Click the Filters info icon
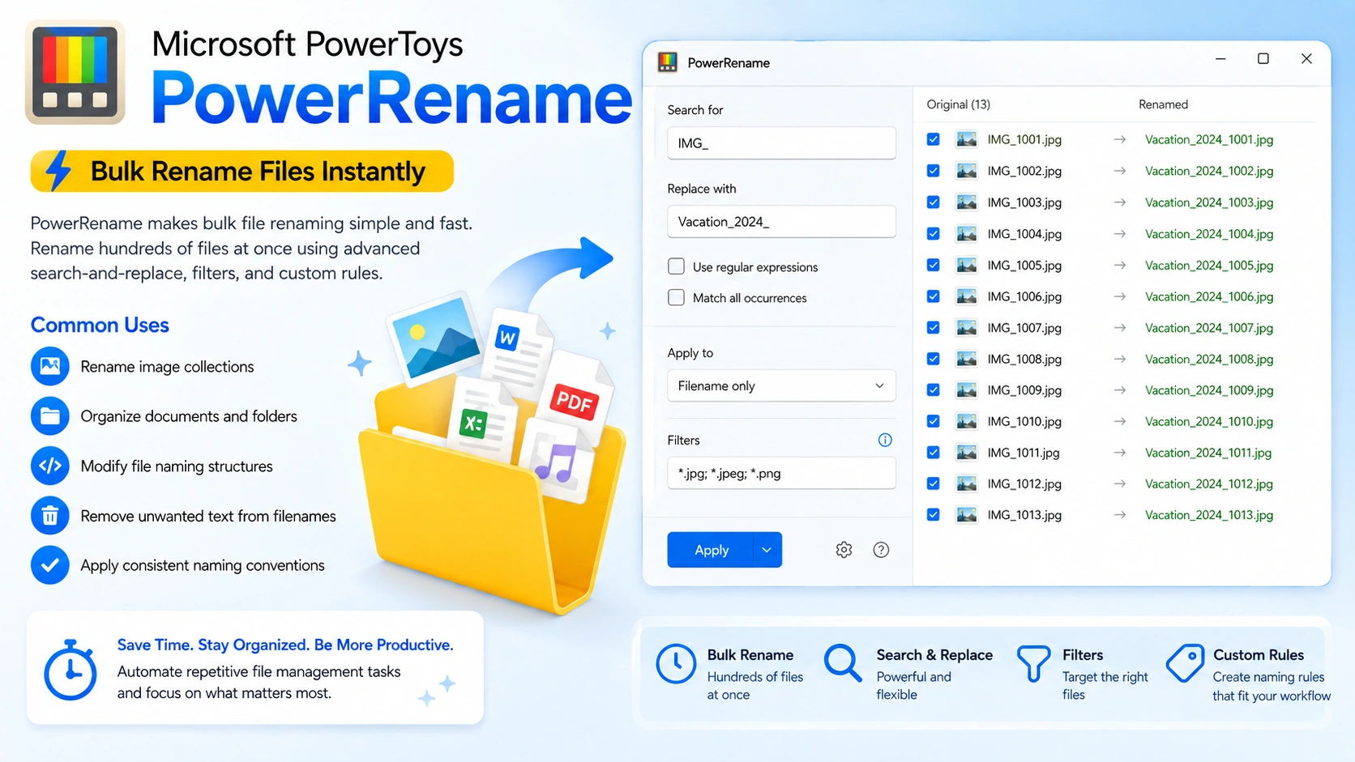This screenshot has height=762, width=1355. point(885,440)
